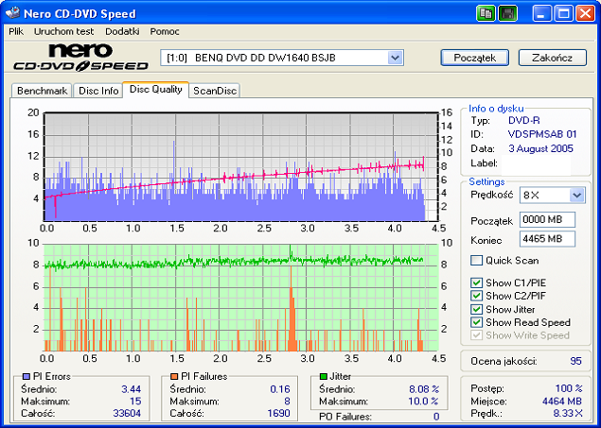Screen dimensions: 601x428
Task: Click the Początek 0000 MB input field
Action: (x=547, y=220)
